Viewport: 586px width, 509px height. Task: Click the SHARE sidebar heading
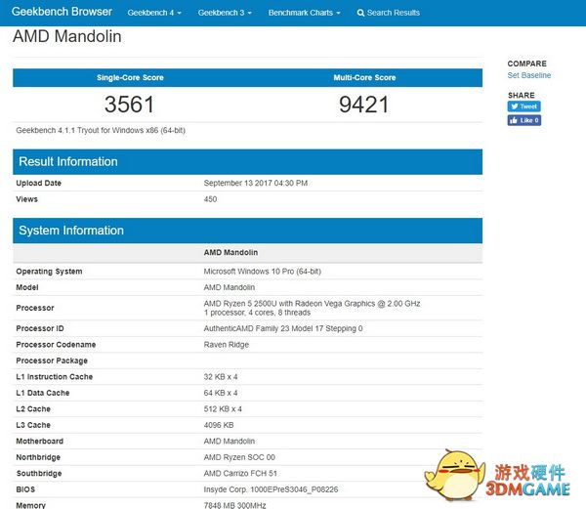click(x=521, y=96)
